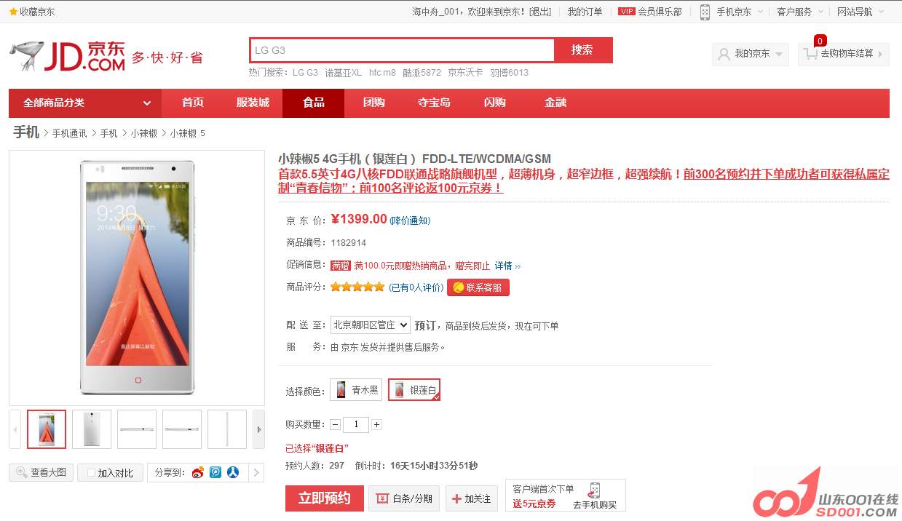Decrease quantity with the minus button
Image resolution: width=902 pixels, height=521 pixels.
pyautogui.click(x=335, y=424)
